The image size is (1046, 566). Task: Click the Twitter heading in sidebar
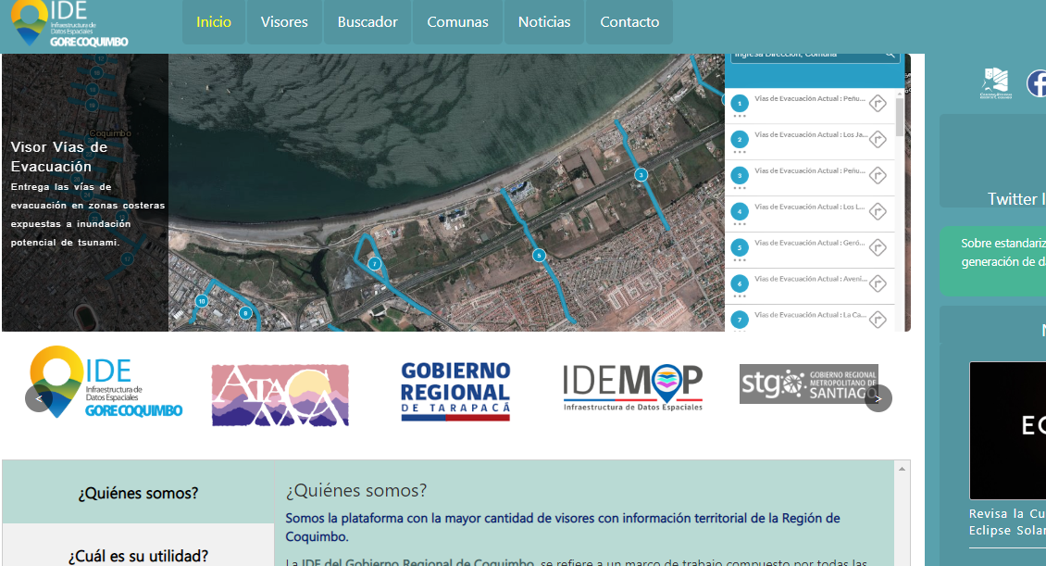(x=1016, y=199)
